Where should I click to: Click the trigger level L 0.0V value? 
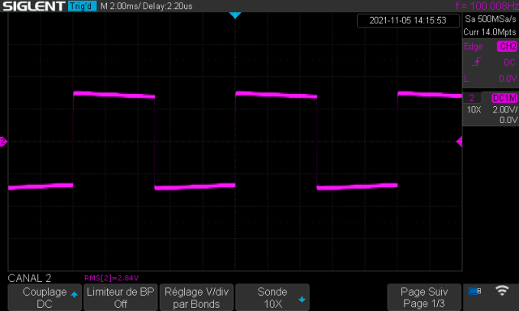pyautogui.click(x=508, y=79)
